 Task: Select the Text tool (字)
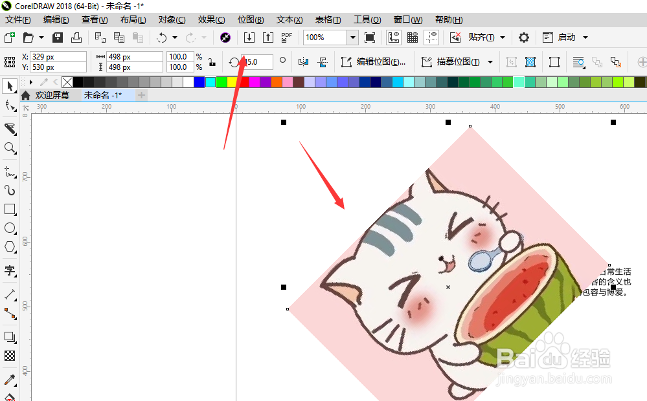(x=10, y=271)
